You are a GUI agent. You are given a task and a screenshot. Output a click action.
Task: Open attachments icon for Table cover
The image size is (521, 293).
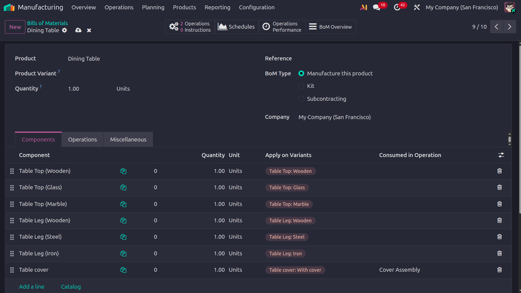[123, 270]
